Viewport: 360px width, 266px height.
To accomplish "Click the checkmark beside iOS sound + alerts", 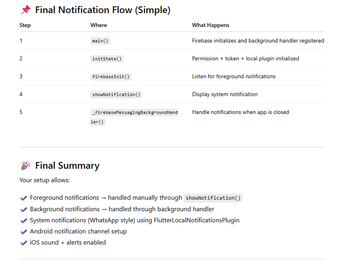I will [24, 243].
